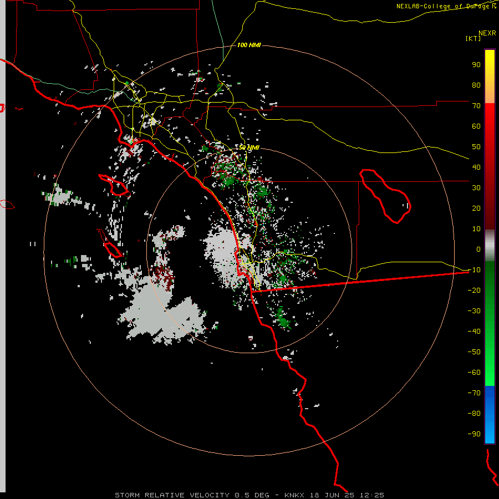Click the -40 value on the velocity scale
The height and width of the screenshot is (499, 499).
pyautogui.click(x=474, y=332)
